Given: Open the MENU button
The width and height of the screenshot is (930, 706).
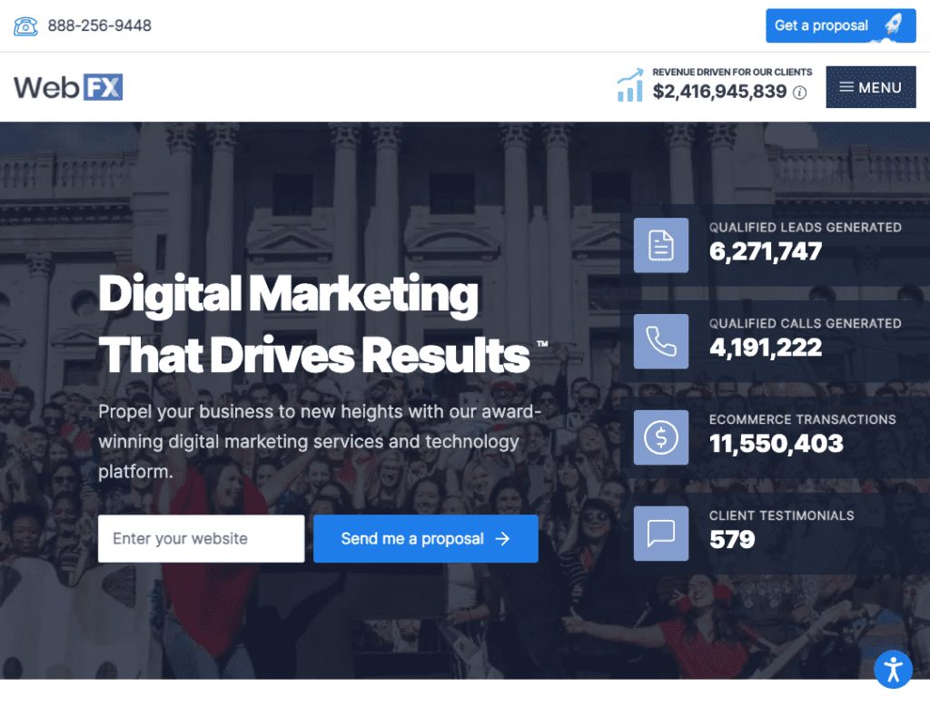Looking at the screenshot, I should coord(871,87).
